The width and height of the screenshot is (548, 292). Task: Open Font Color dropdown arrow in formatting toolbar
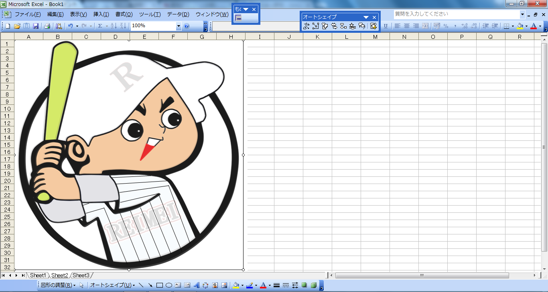pos(540,26)
